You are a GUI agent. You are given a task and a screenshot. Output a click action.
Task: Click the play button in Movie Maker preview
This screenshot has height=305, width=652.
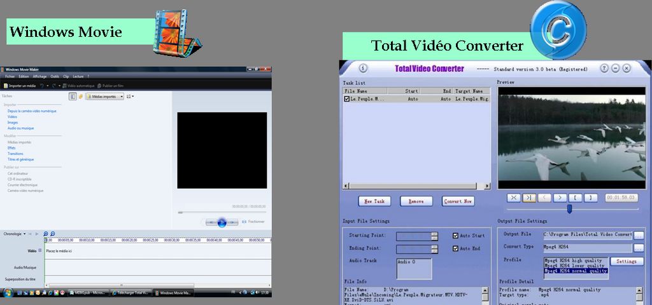pos(222,223)
